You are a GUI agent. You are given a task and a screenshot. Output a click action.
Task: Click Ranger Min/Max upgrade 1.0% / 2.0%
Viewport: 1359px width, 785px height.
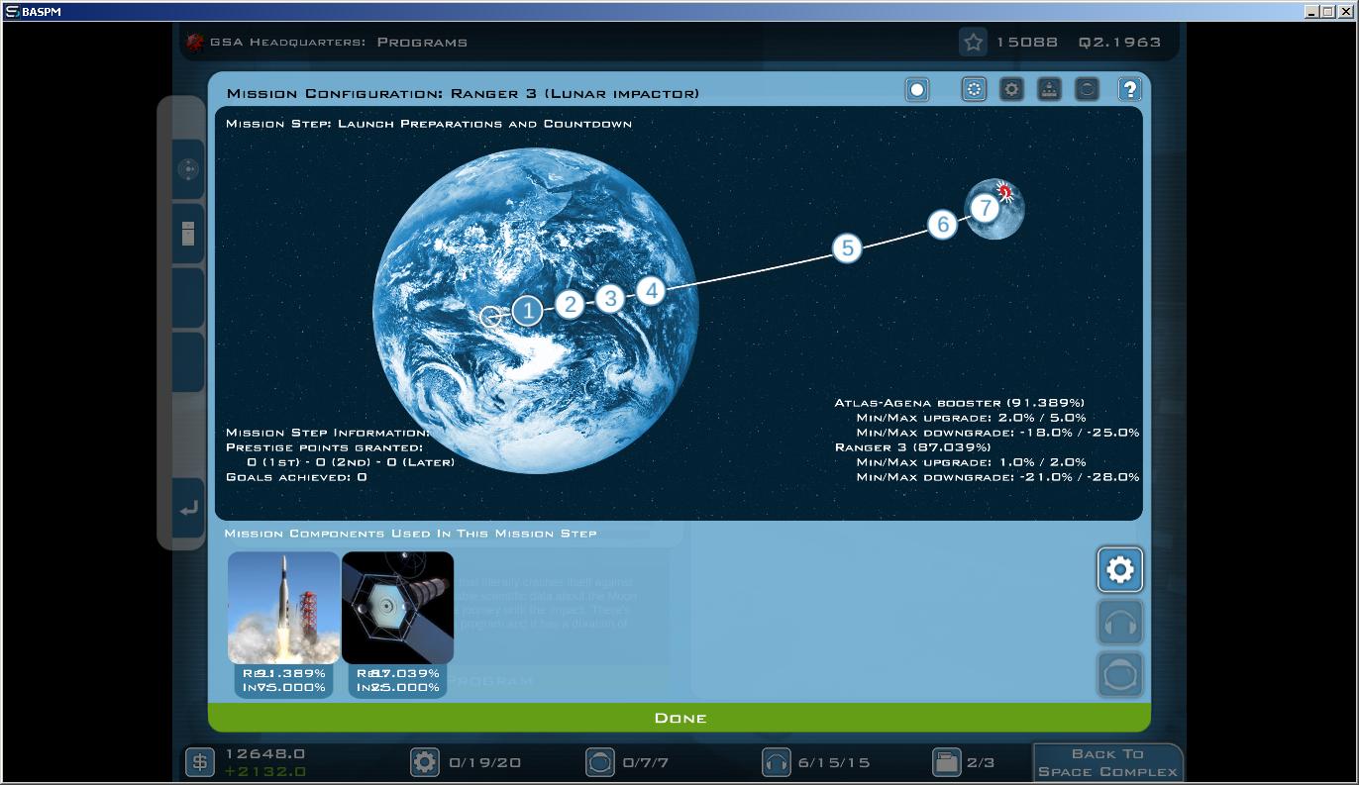(971, 462)
